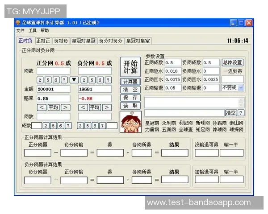
Task: Click quick button 2 under 负分网 网数
Action: click(84, 80)
